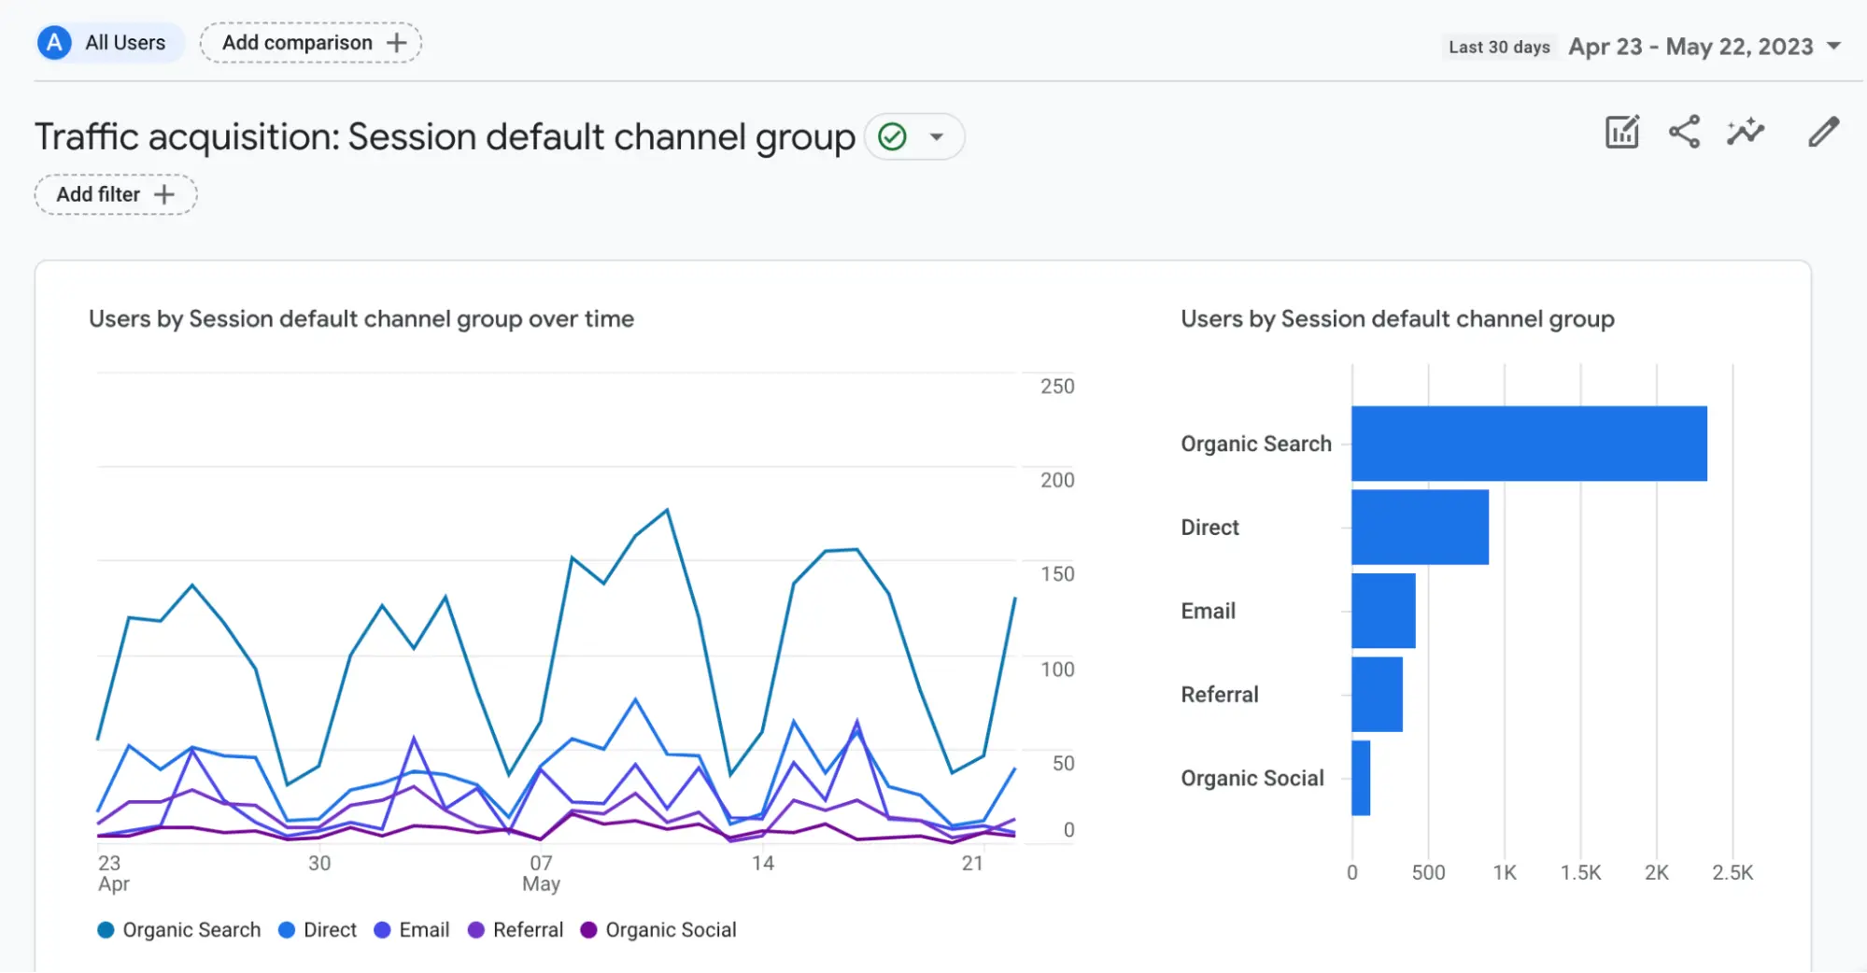The height and width of the screenshot is (973, 1867).
Task: Expand the date range dropdown arrow
Action: coord(1833,47)
